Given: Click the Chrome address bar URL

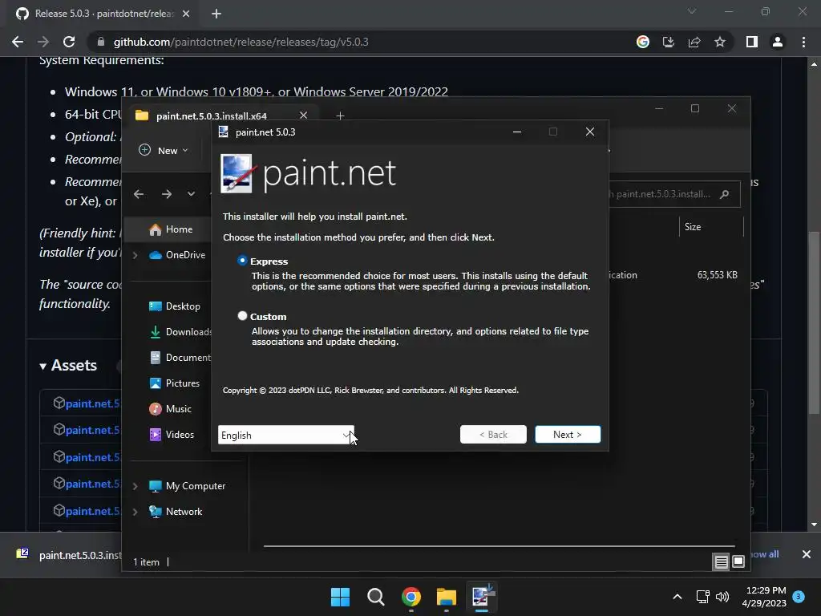Looking at the screenshot, I should [241, 42].
